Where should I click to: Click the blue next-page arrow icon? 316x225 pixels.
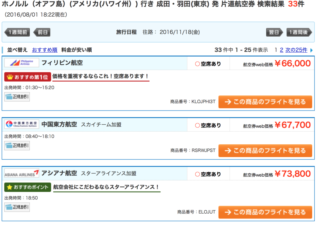coord(312,50)
